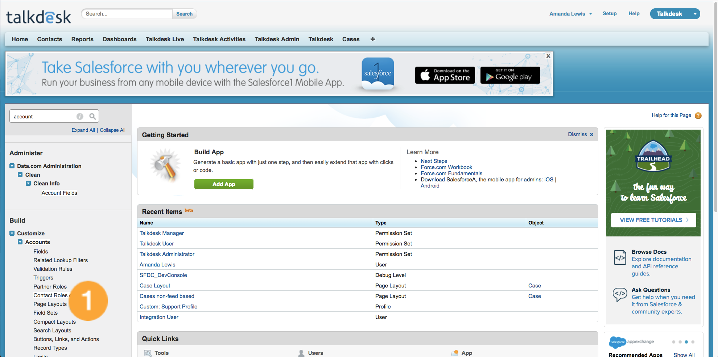Screen dimensions: 718x357
Task: Click the Salesforce AppExchange logo
Action: (x=631, y=342)
